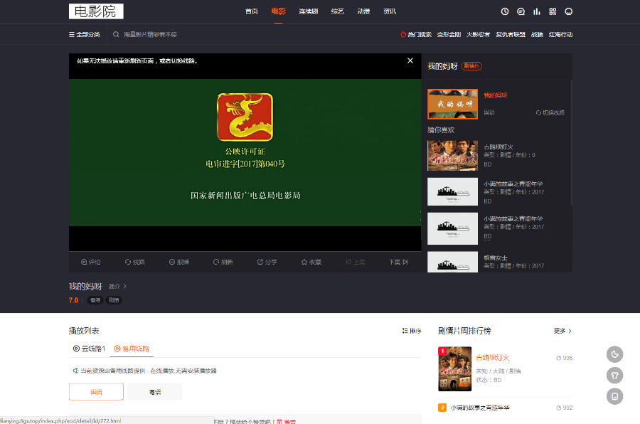
Task: Click the 电影院 site logo
Action: pos(96,11)
